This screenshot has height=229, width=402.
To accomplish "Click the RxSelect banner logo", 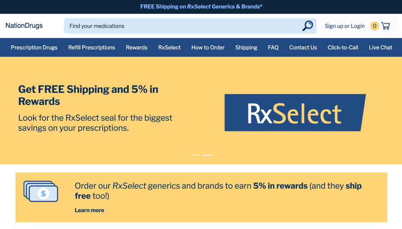I will (x=295, y=113).
